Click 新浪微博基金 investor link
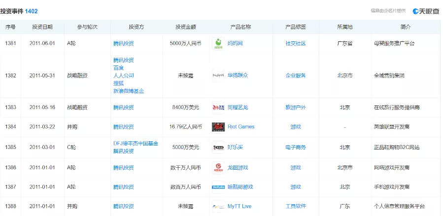443x216 pixels. pos(129,91)
